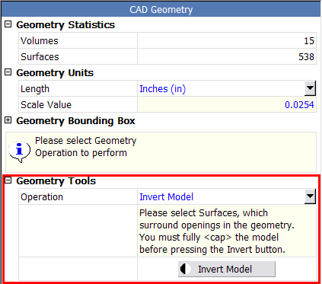Image resolution: width=322 pixels, height=284 pixels.
Task: Click the cap surfaces instruction text
Action: coord(217,231)
